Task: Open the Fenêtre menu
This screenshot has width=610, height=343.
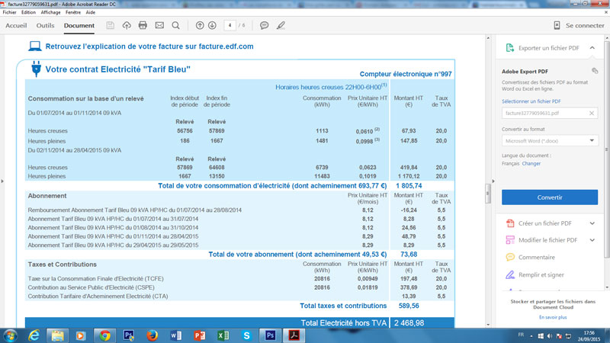Action: pyautogui.click(x=73, y=12)
